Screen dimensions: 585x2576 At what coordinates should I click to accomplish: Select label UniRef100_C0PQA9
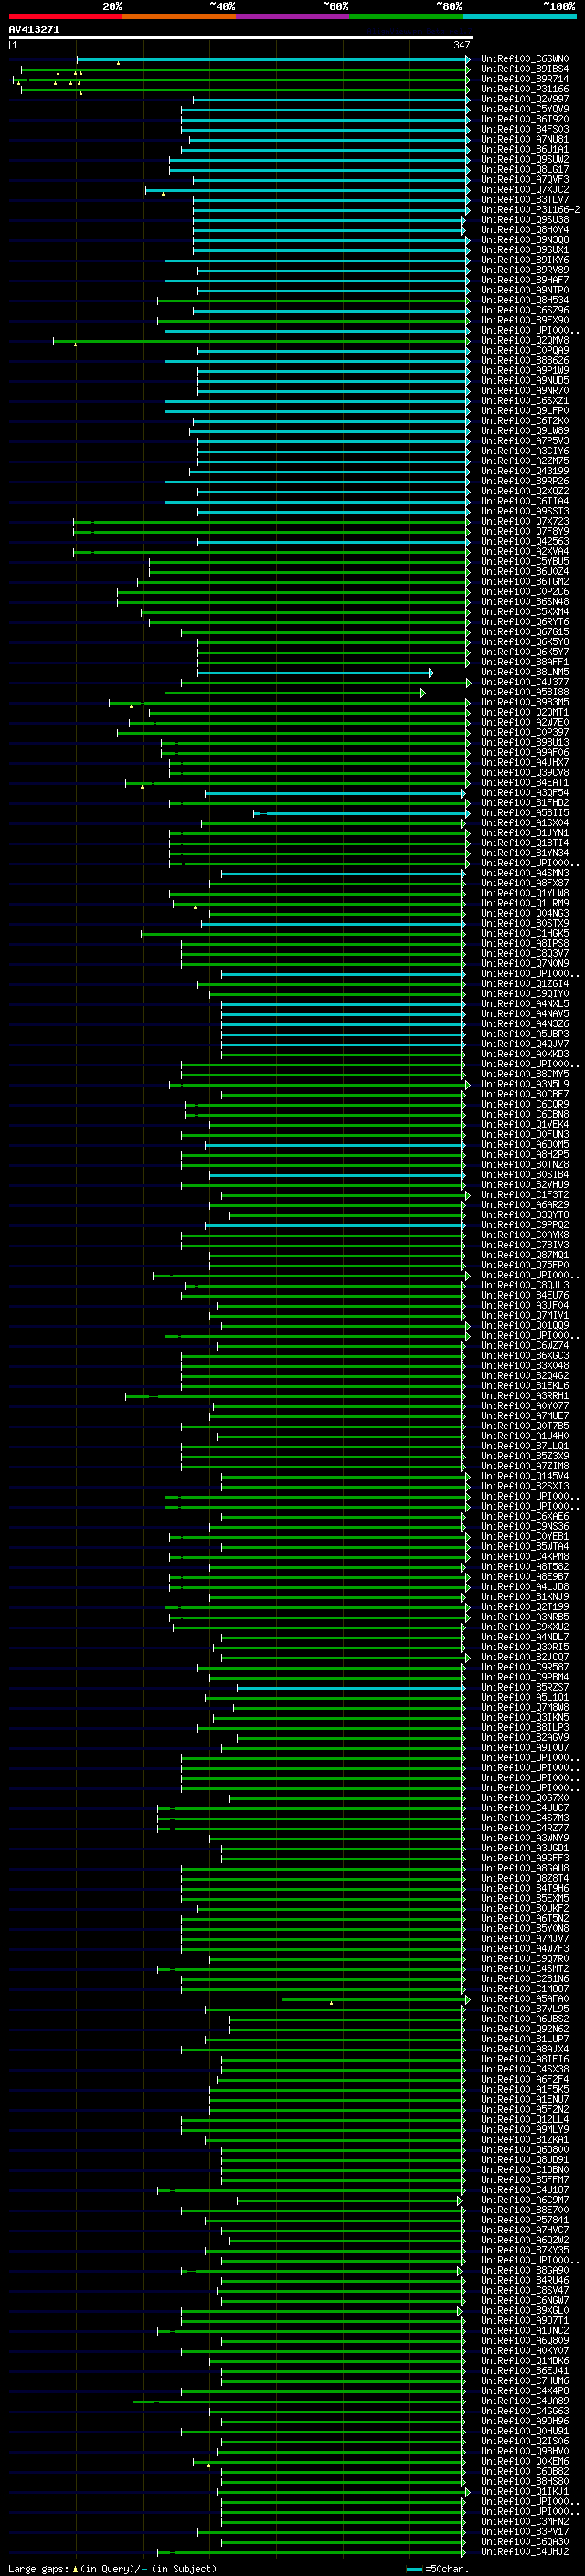[524, 351]
